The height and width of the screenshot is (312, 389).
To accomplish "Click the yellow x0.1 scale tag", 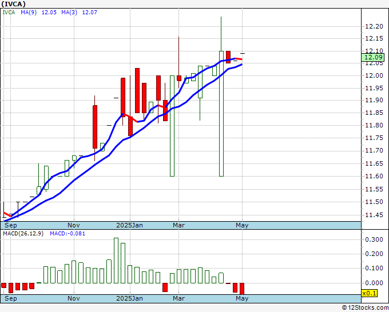I will 370,293.
